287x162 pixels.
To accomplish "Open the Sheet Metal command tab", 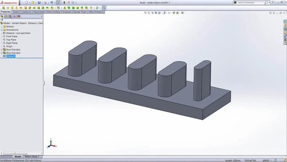I will click(39, 12).
